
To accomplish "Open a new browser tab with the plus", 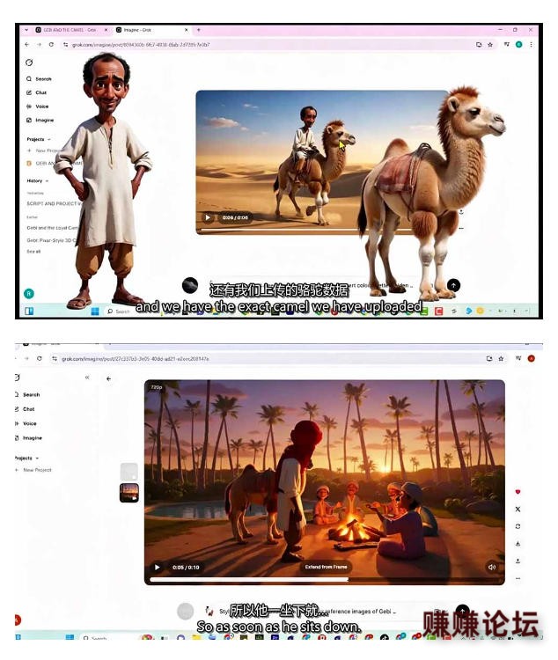I will click(x=198, y=30).
